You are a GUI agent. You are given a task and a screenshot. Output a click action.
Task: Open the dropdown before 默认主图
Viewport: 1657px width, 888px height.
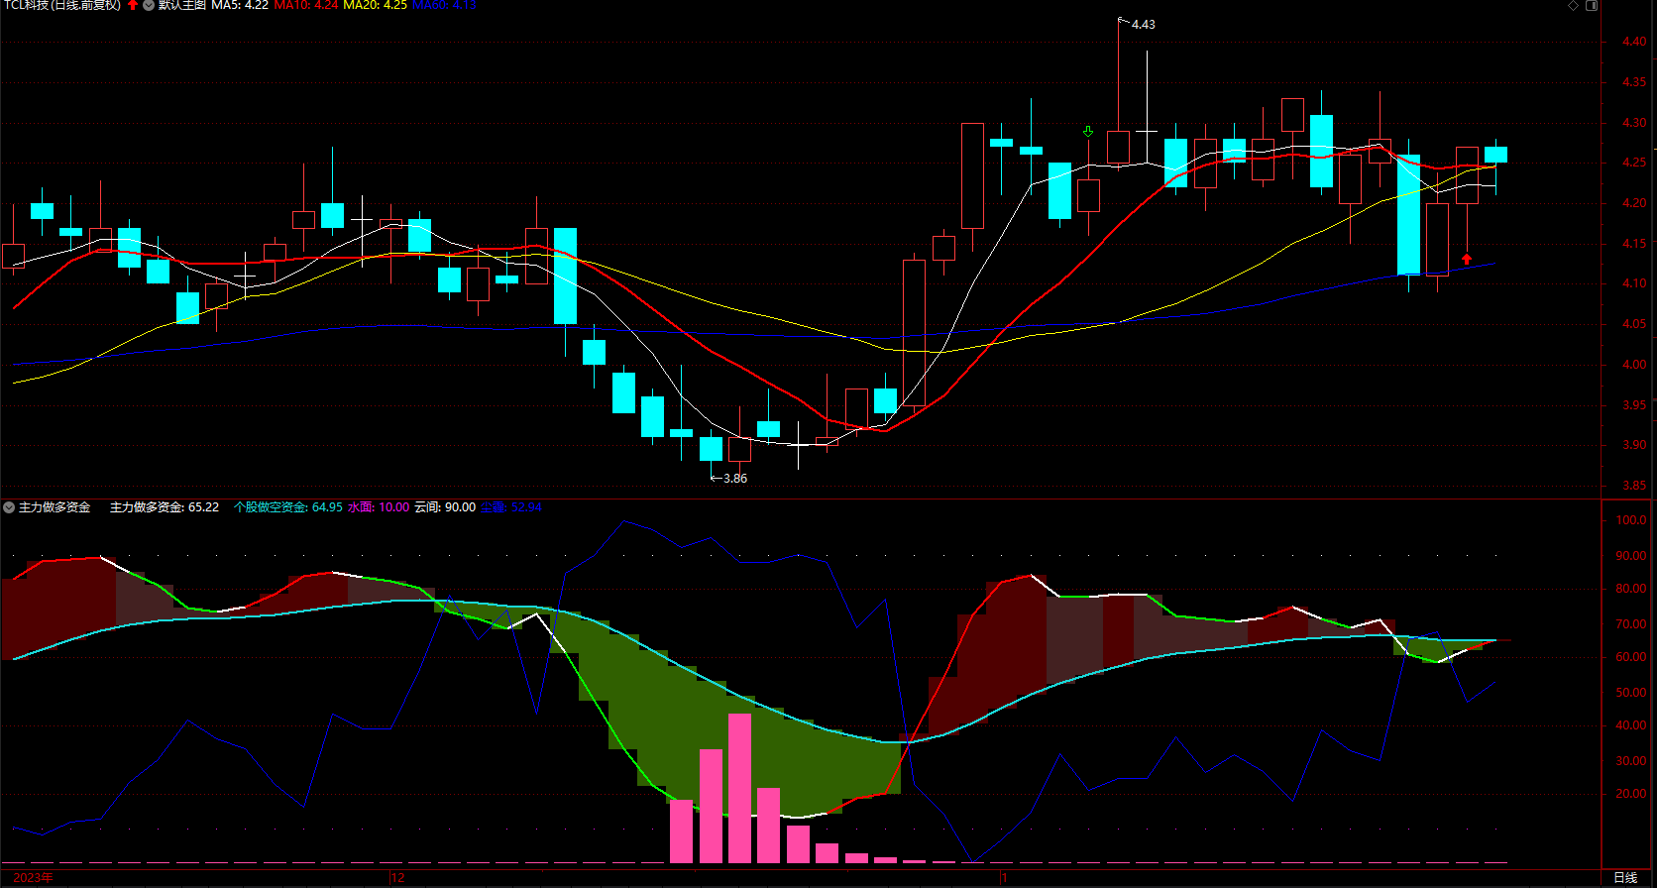click(149, 5)
